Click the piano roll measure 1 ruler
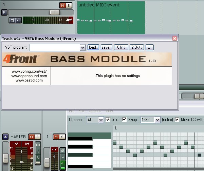204x171 pixels. point(158,128)
